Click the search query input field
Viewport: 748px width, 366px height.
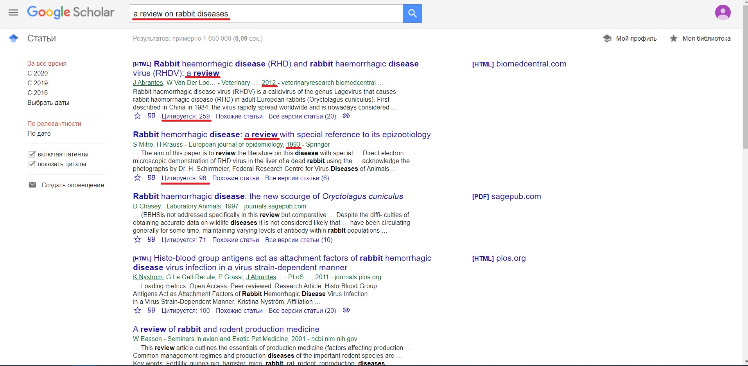(x=266, y=14)
